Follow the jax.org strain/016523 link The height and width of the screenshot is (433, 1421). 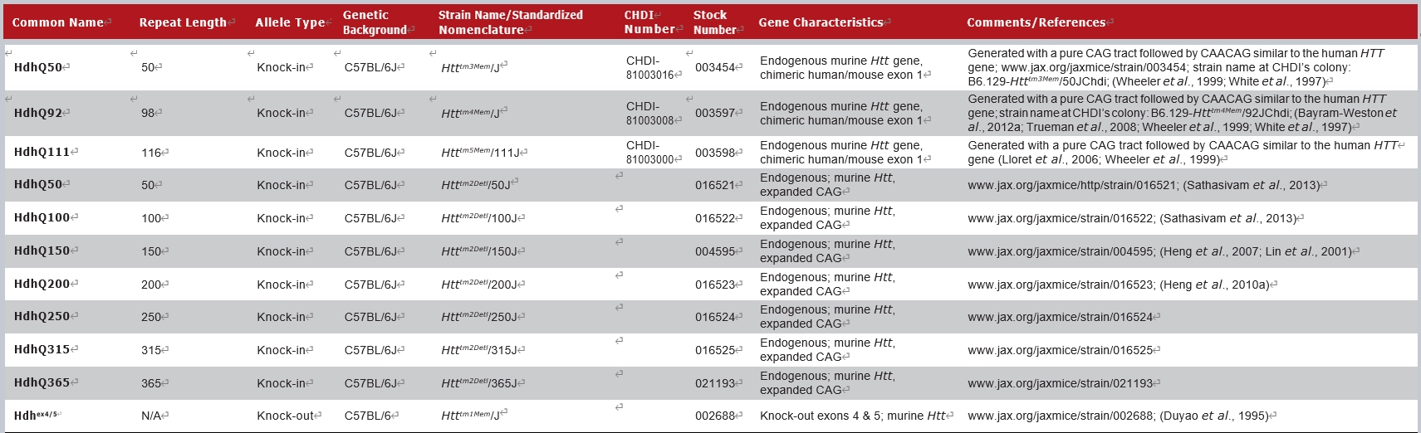[1061, 285]
